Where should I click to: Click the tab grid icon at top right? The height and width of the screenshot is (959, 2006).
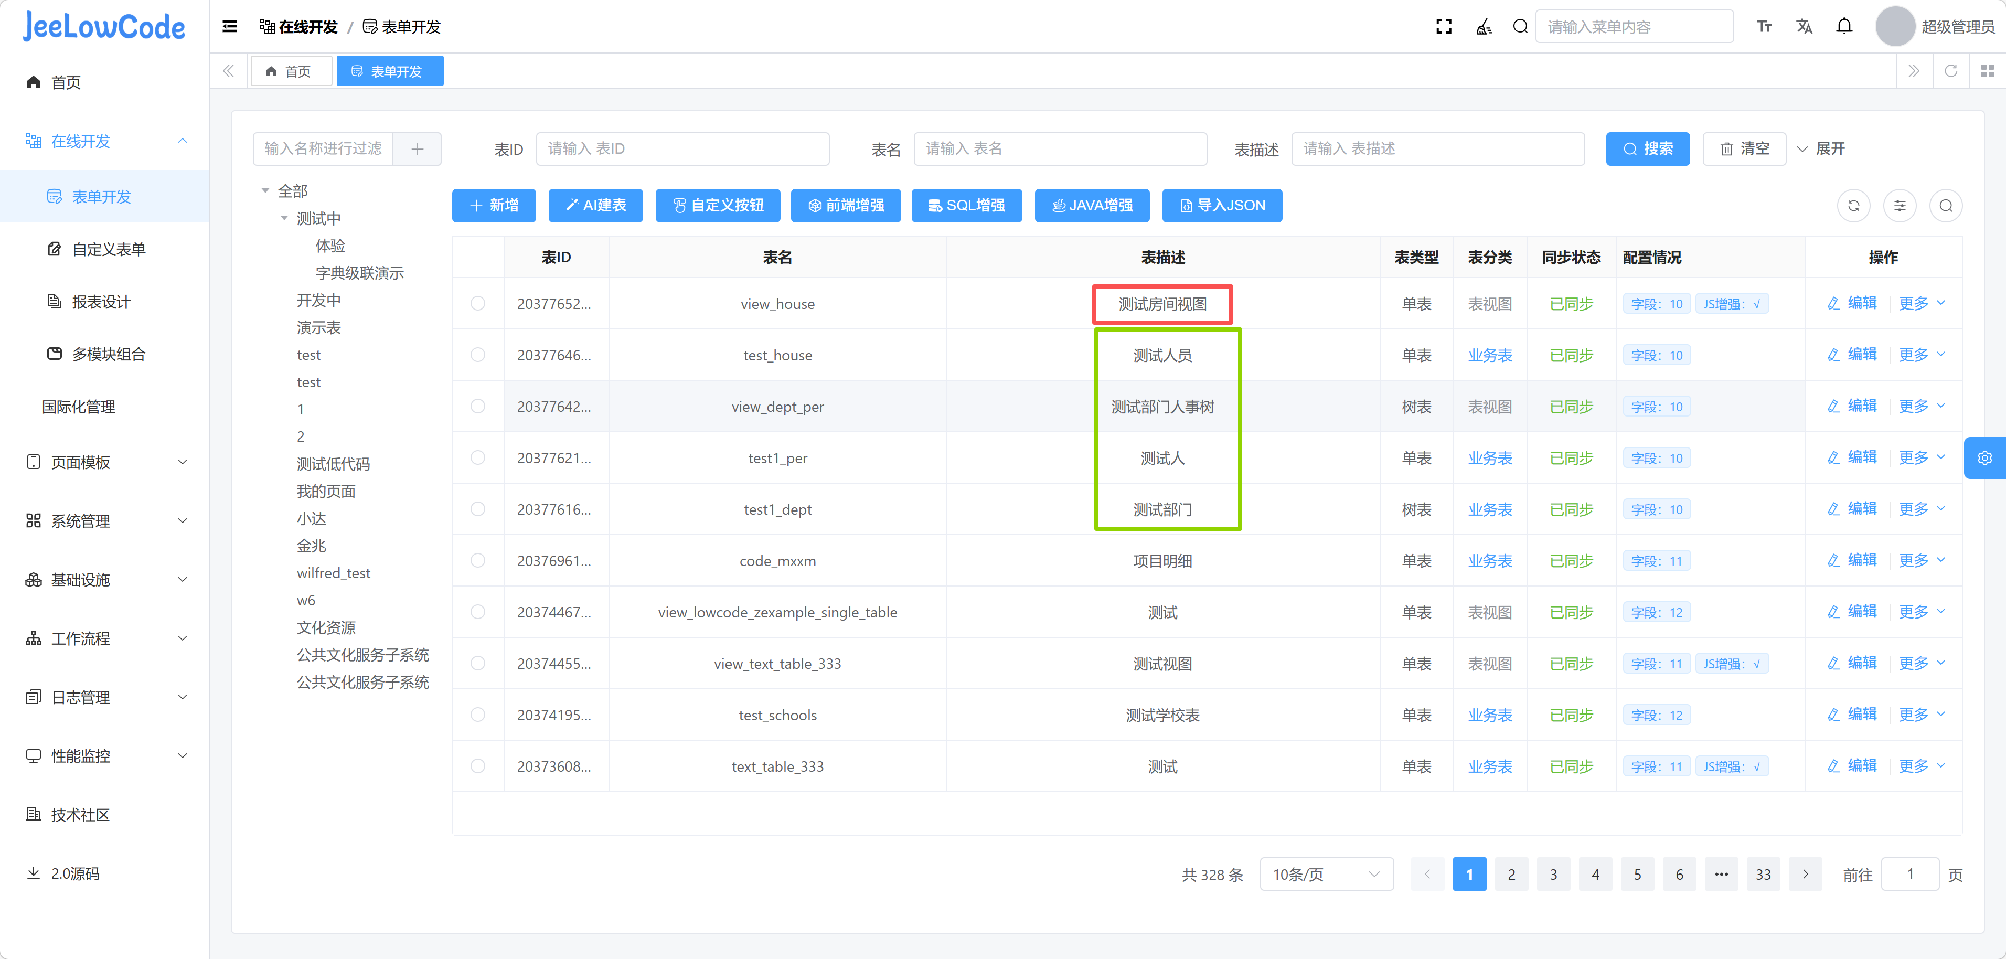[x=1987, y=71]
